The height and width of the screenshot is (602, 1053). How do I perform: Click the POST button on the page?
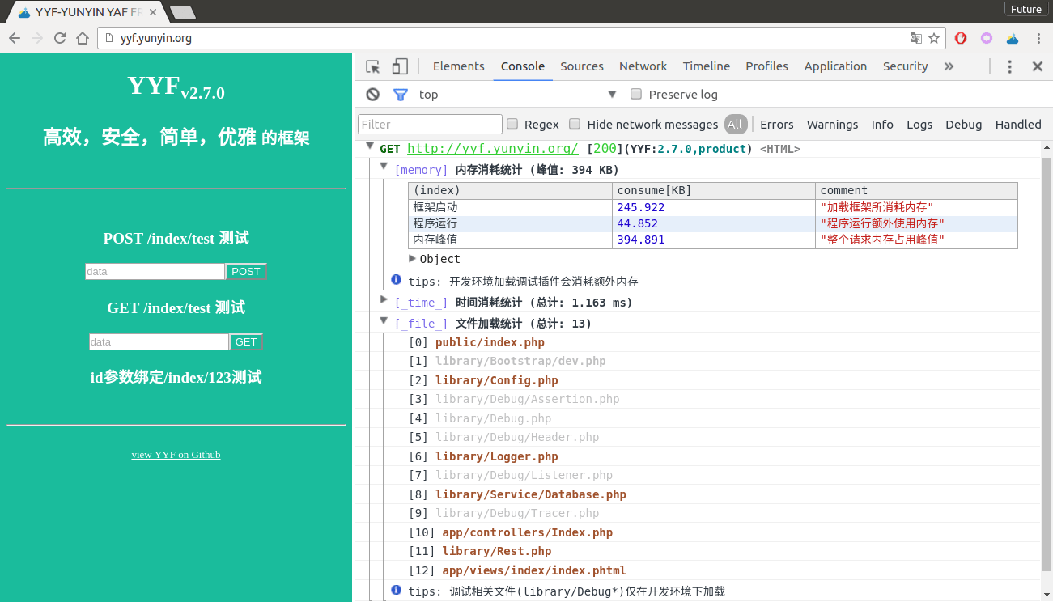coord(246,272)
